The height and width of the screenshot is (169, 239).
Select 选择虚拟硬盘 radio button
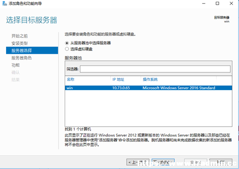67,49
